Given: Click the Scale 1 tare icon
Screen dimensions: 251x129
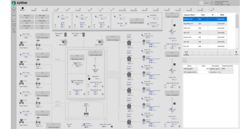Looking at the screenshot, I should coord(175,25).
